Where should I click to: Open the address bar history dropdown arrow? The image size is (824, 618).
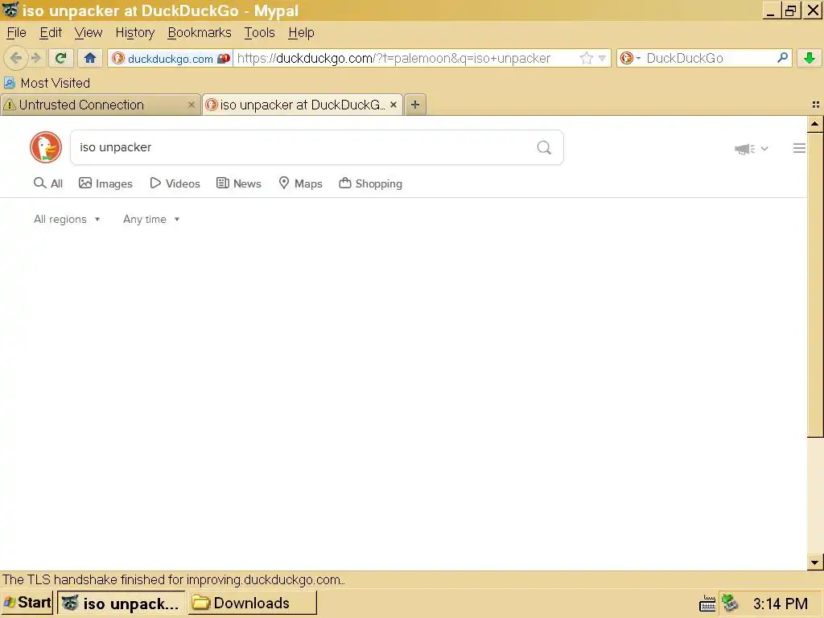tap(602, 58)
